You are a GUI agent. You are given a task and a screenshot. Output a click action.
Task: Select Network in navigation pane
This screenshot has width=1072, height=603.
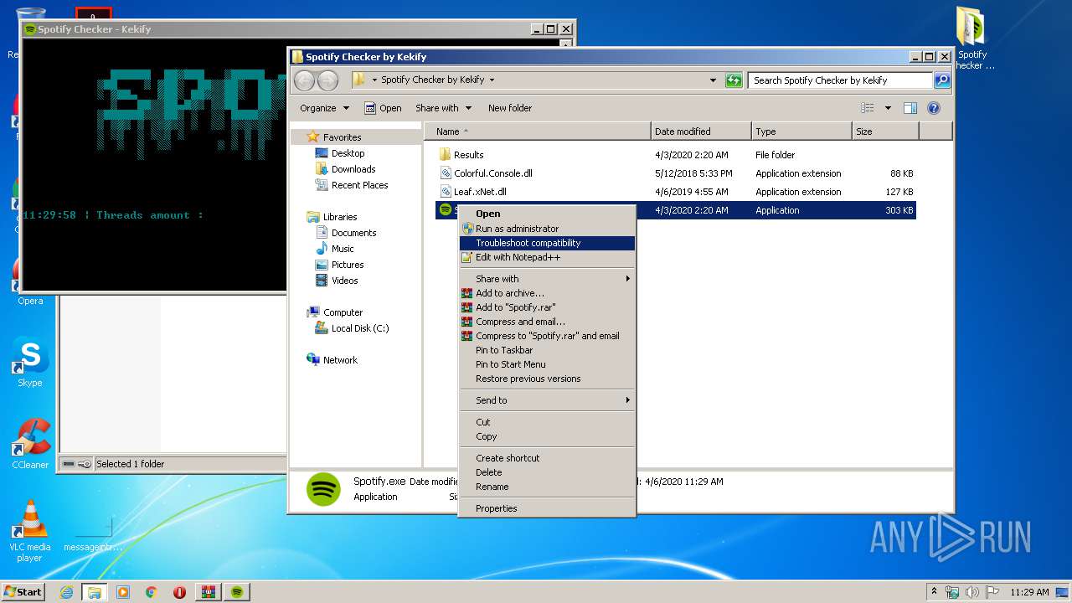[x=340, y=360]
